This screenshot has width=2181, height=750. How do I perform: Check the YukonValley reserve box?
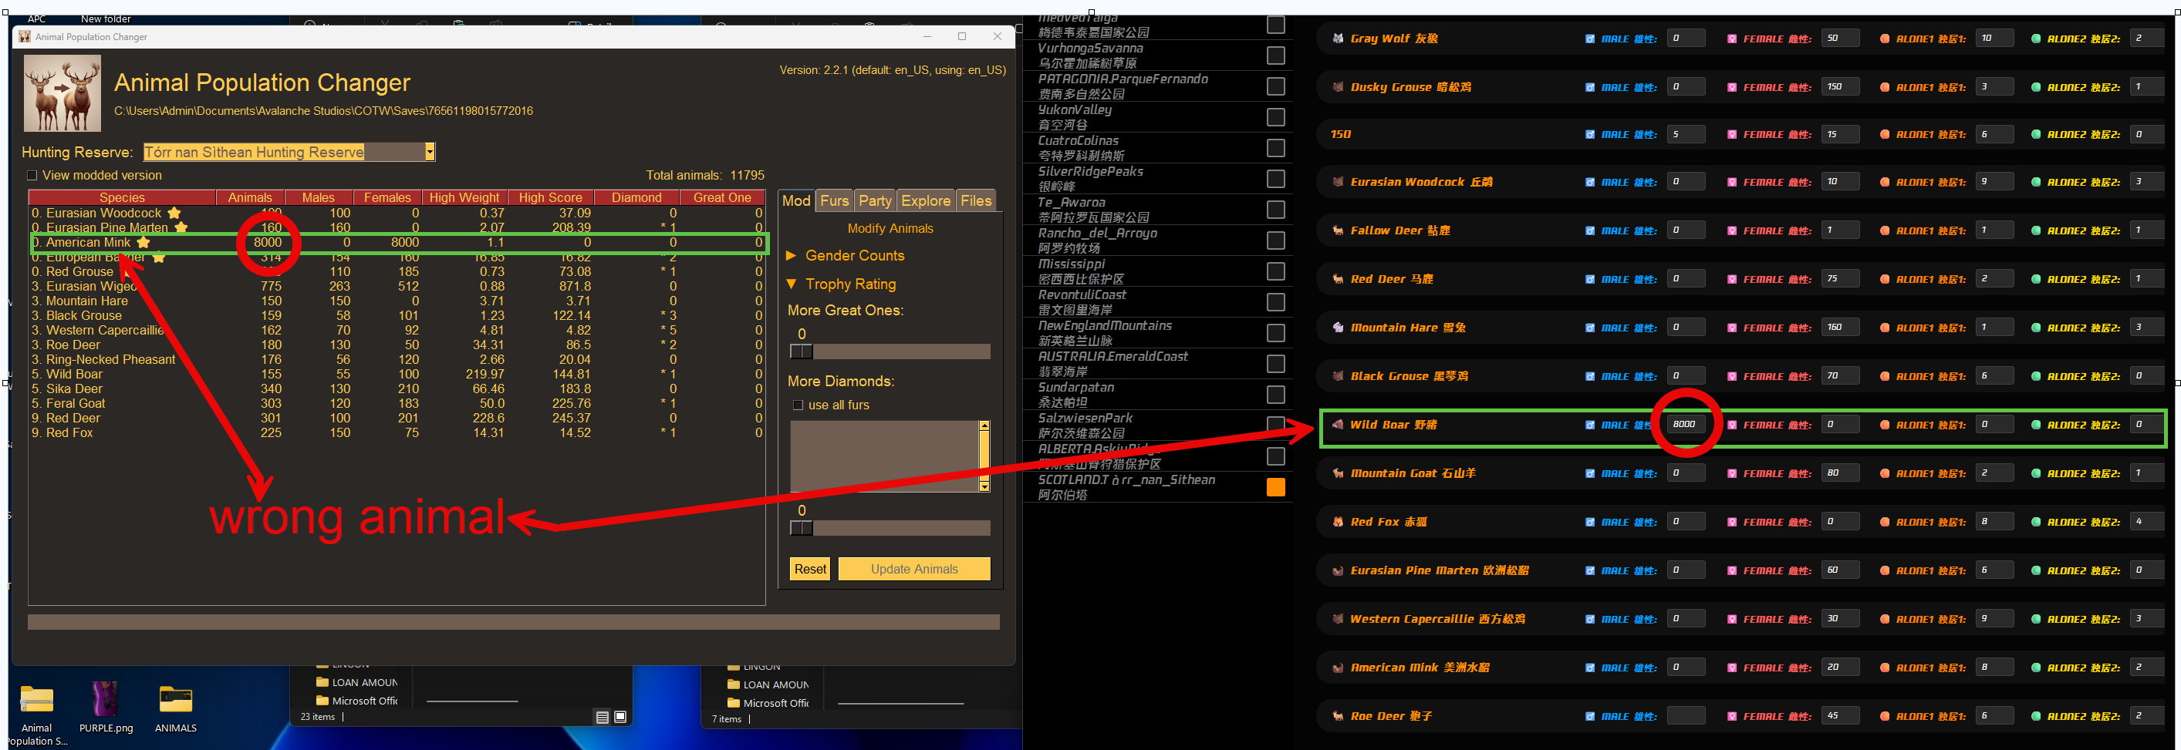(1275, 116)
